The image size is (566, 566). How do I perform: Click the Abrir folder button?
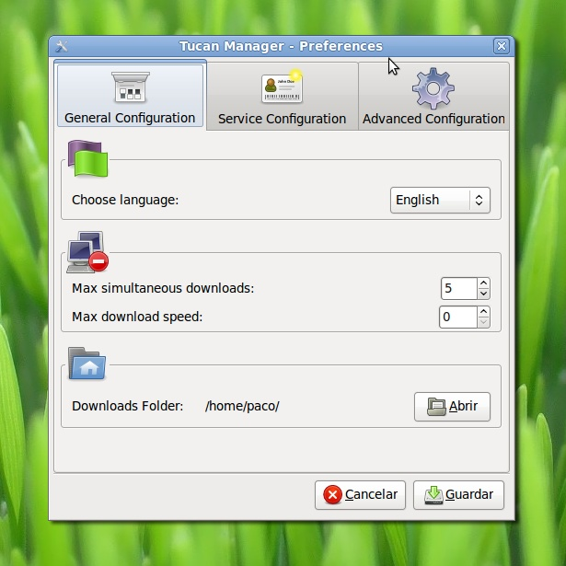point(452,407)
